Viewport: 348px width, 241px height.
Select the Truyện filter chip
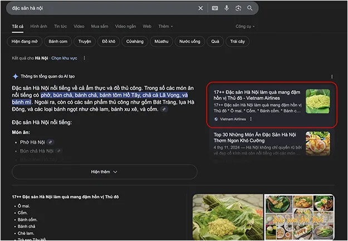[85, 42]
